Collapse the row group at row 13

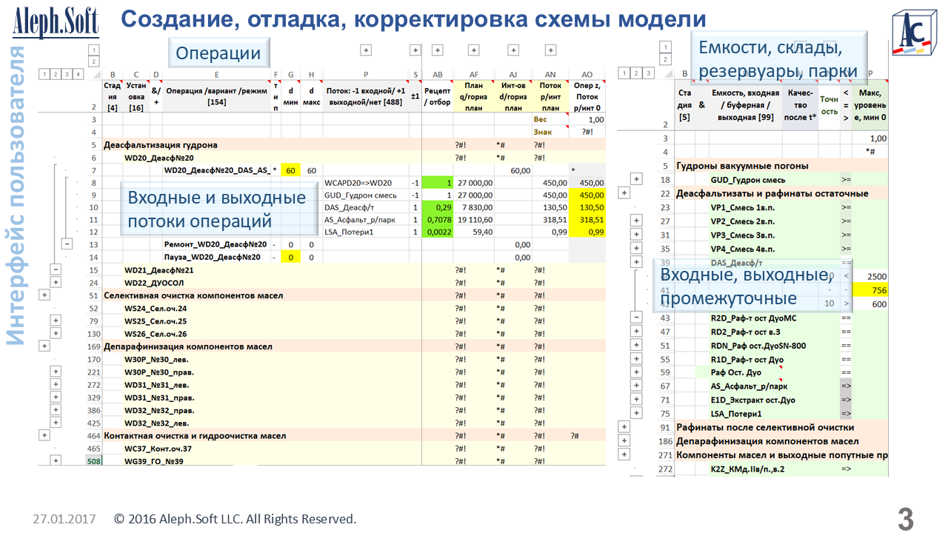point(67,244)
